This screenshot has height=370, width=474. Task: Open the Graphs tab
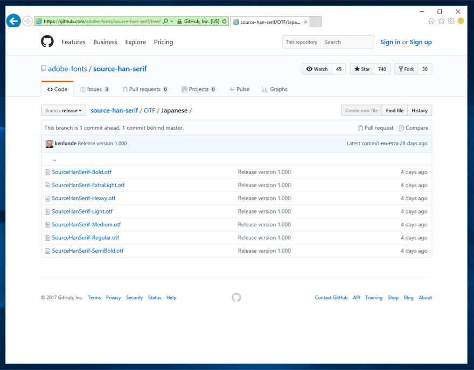point(275,89)
